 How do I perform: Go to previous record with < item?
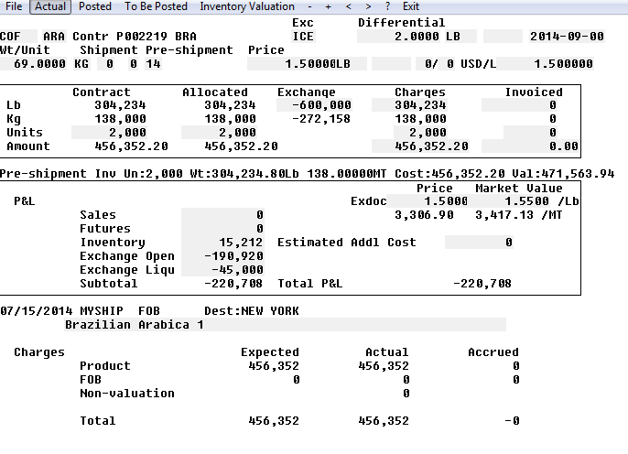(349, 6)
